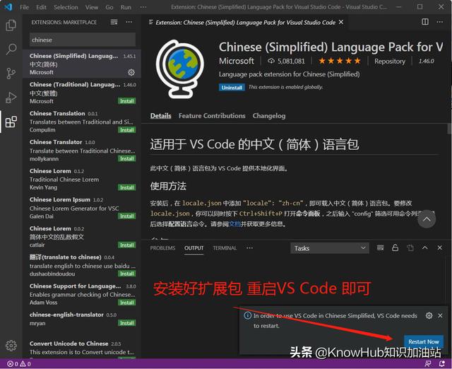Open the Tasks output channel dropdown
The height and width of the screenshot is (369, 452).
330,248
